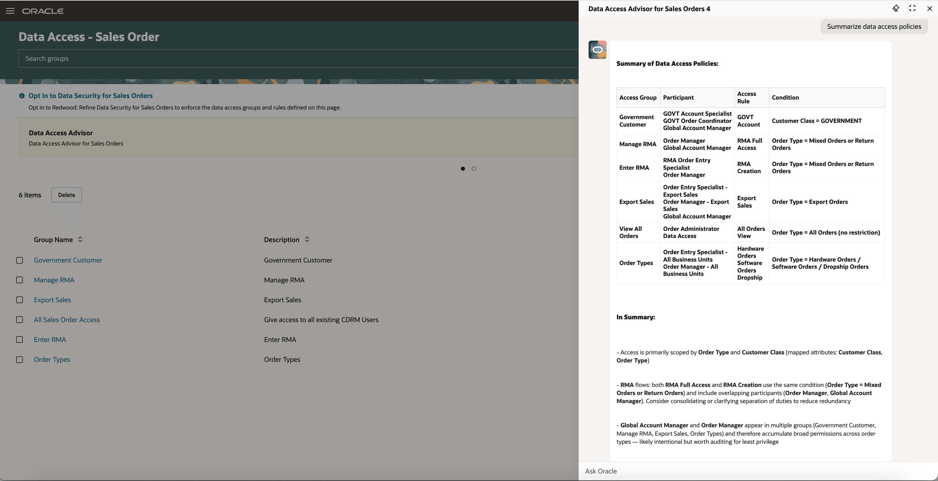
Task: Select the second carousel dot
Action: [x=474, y=169]
